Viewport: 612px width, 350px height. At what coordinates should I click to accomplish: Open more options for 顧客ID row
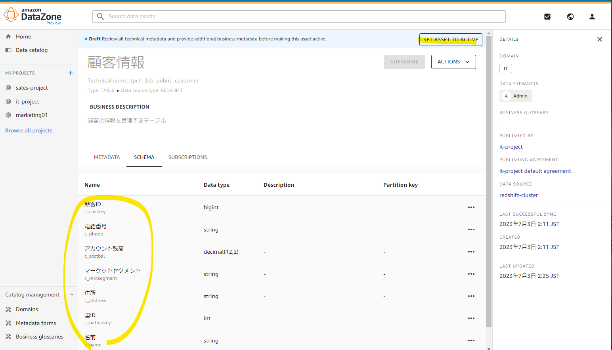471,207
